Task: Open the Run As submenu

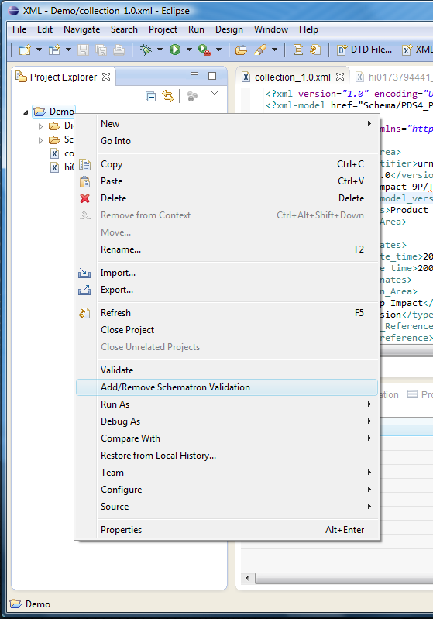Action: [x=227, y=404]
